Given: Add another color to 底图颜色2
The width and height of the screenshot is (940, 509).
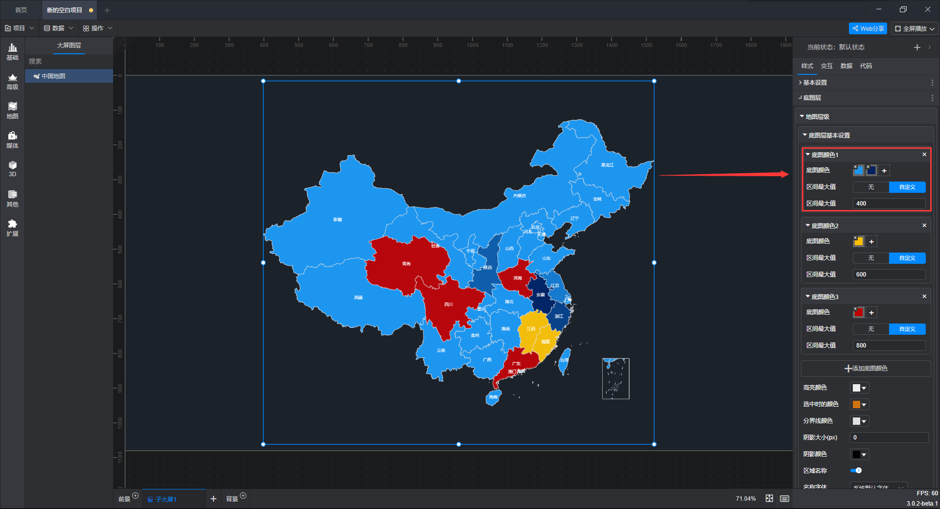Looking at the screenshot, I should [x=871, y=241].
